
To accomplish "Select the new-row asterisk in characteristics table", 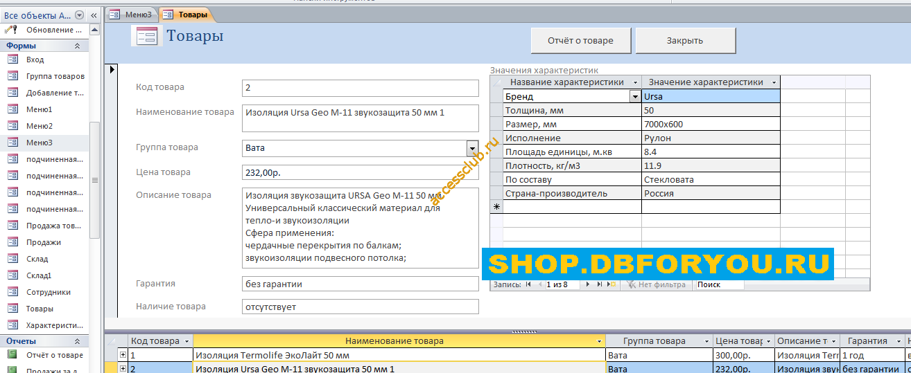I will tap(496, 207).
